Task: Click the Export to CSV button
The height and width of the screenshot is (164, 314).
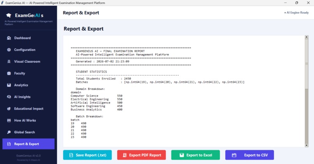Action: (249, 155)
